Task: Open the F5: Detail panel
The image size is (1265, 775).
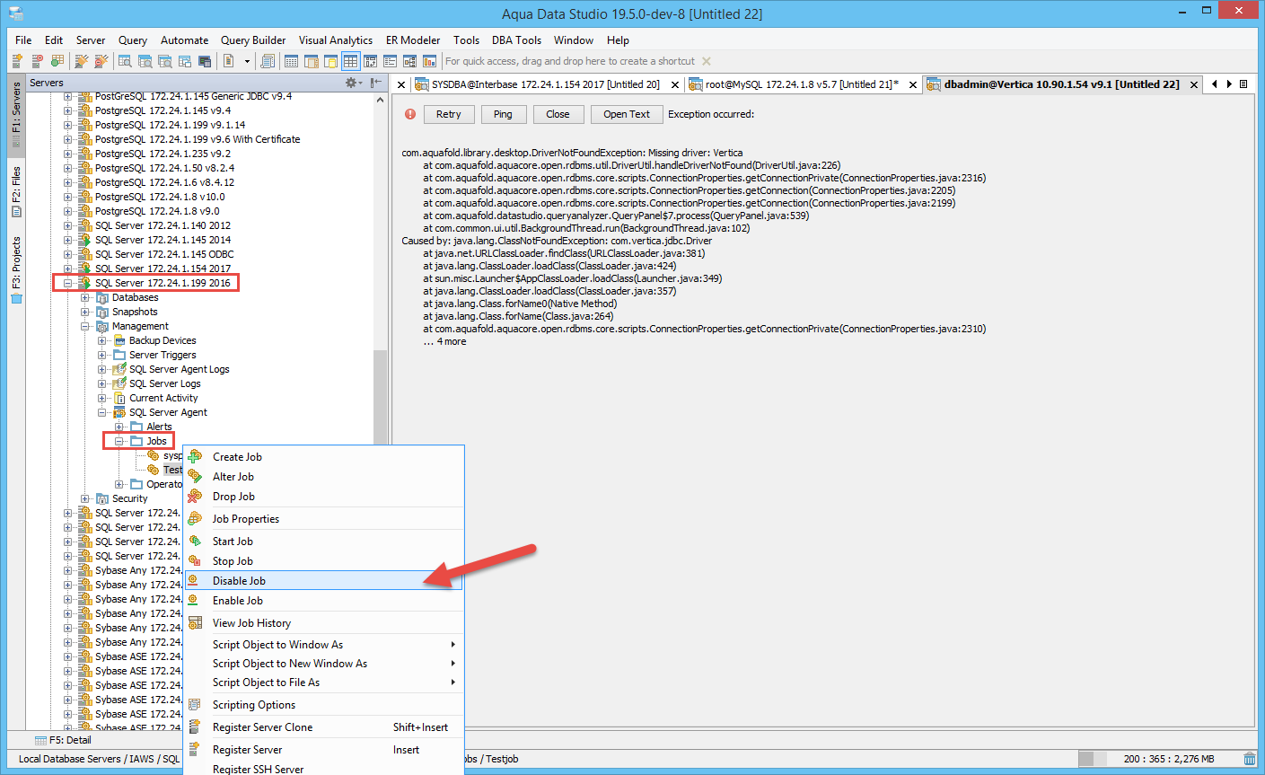Action: (x=63, y=740)
